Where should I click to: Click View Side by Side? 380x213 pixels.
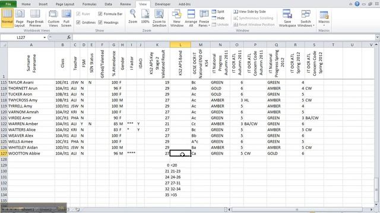[x=249, y=11]
